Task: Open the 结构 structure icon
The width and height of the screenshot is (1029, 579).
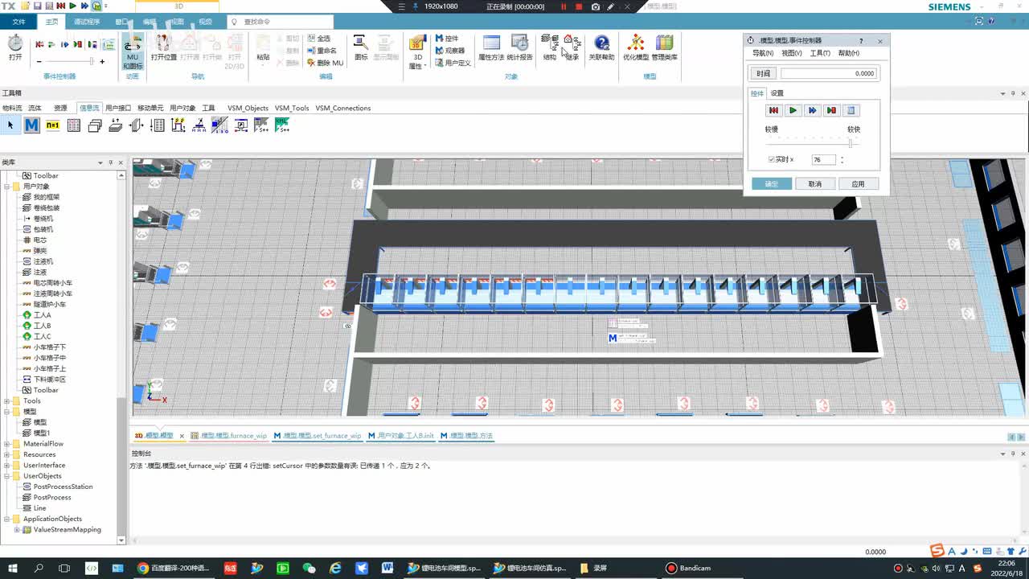Action: tap(550, 48)
